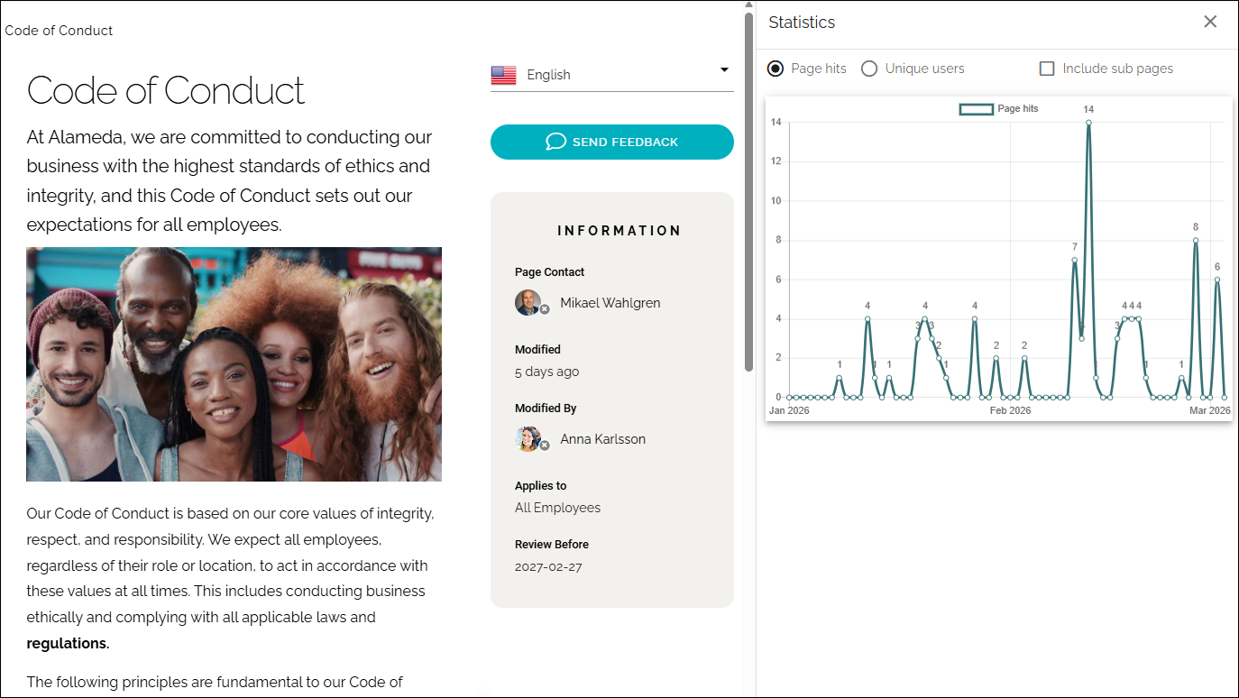Click the 'Jan 2026' axis label

click(x=789, y=410)
